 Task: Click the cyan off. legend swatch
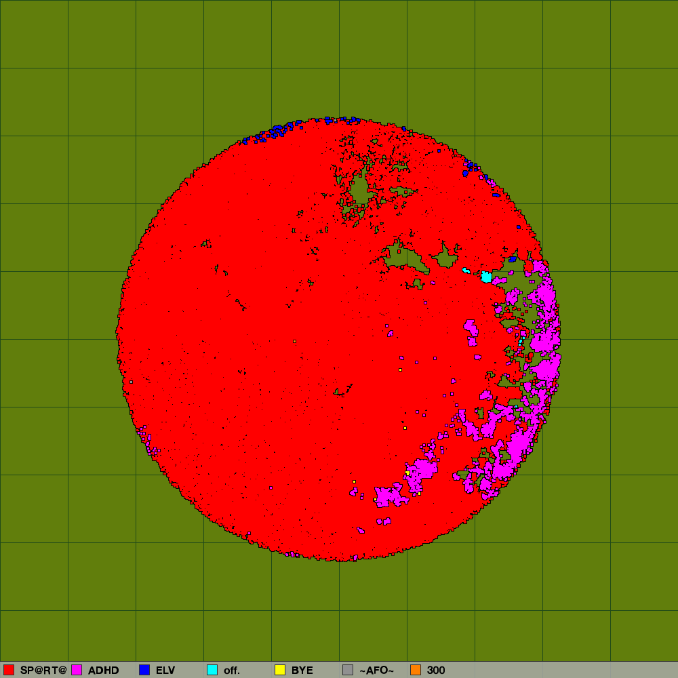pos(212,670)
